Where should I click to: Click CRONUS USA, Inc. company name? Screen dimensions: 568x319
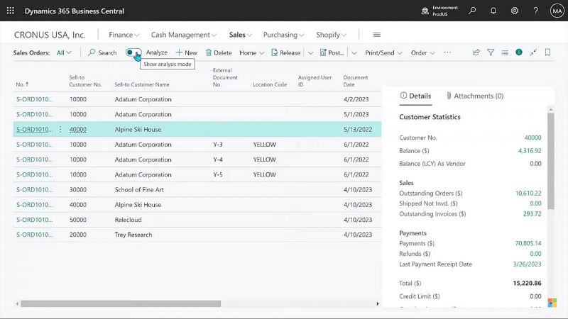[x=50, y=35]
